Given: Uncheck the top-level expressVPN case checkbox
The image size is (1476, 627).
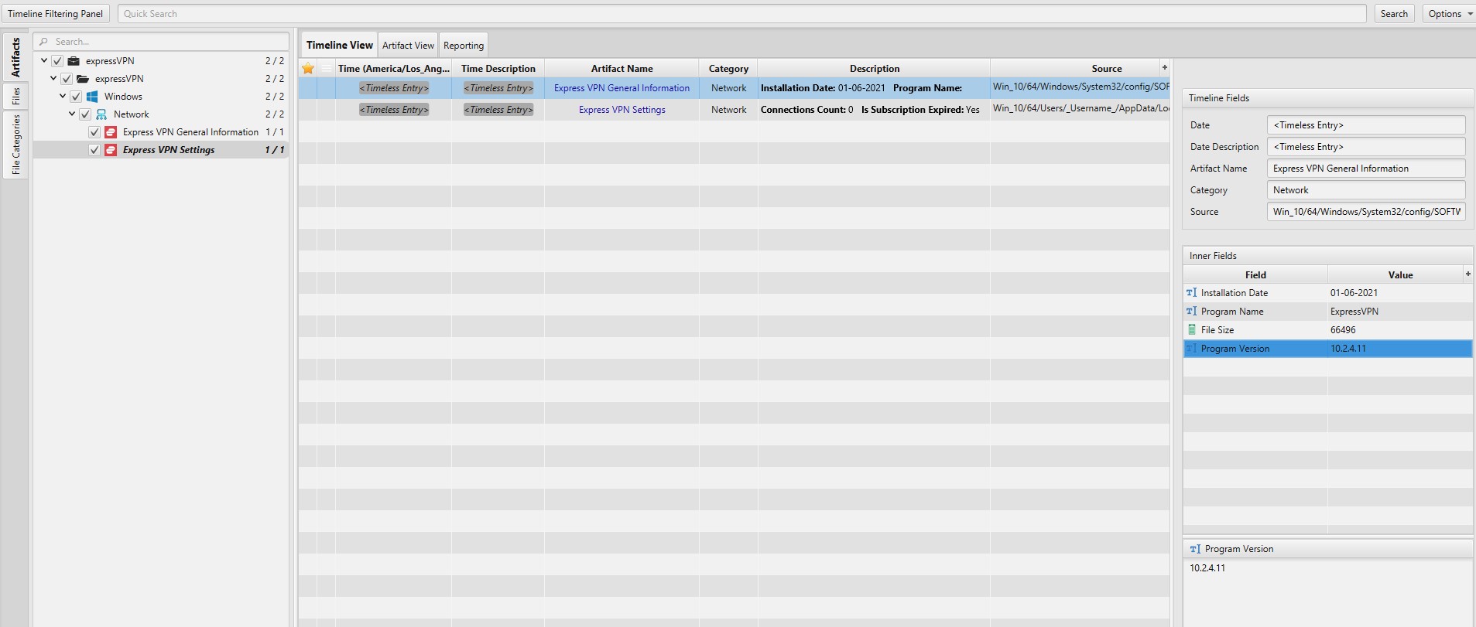Looking at the screenshot, I should [57, 60].
